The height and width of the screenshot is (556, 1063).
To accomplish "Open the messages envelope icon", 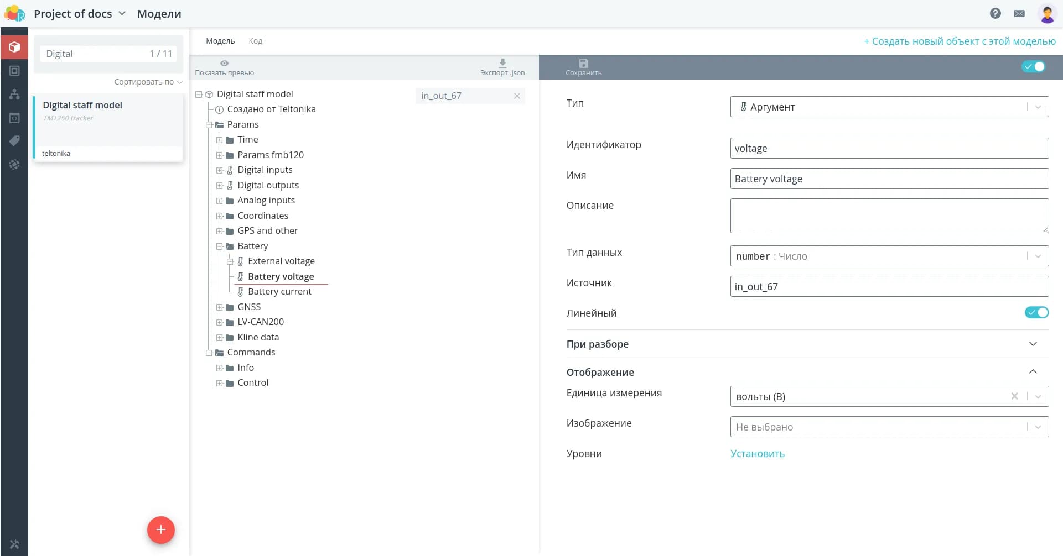I will pos(1019,13).
